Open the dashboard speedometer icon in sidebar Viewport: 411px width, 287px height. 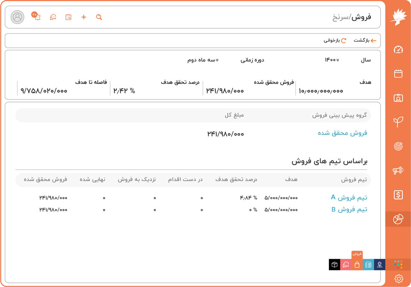(397, 50)
